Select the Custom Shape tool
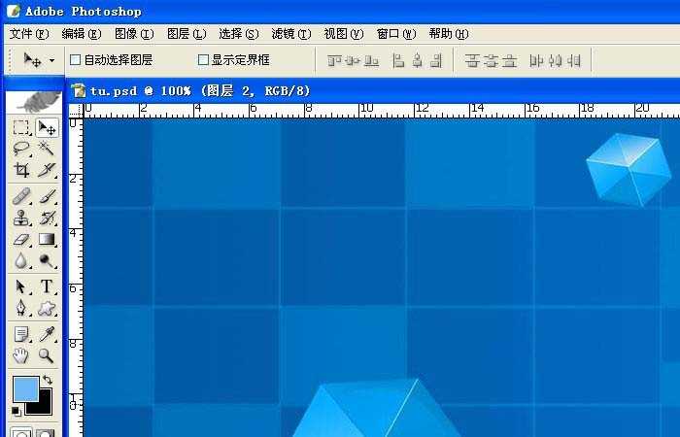Viewport: 680px width, 437px height. click(x=47, y=308)
